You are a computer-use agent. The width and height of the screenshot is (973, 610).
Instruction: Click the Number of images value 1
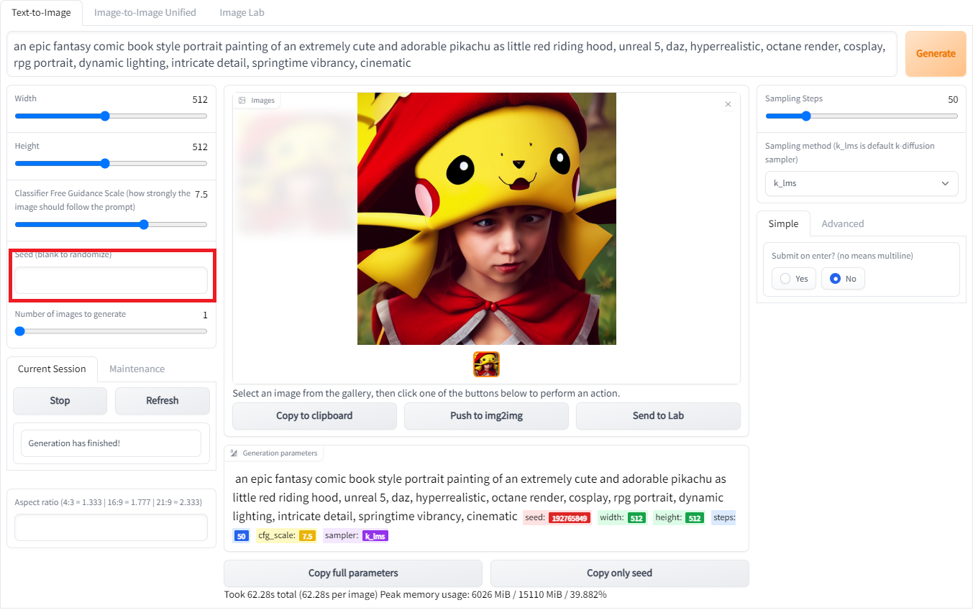(205, 315)
